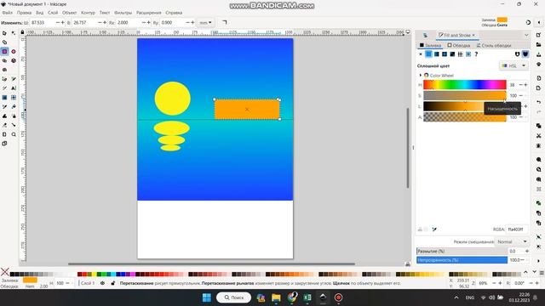Click taskbar Поиск search box

(x=233, y=297)
